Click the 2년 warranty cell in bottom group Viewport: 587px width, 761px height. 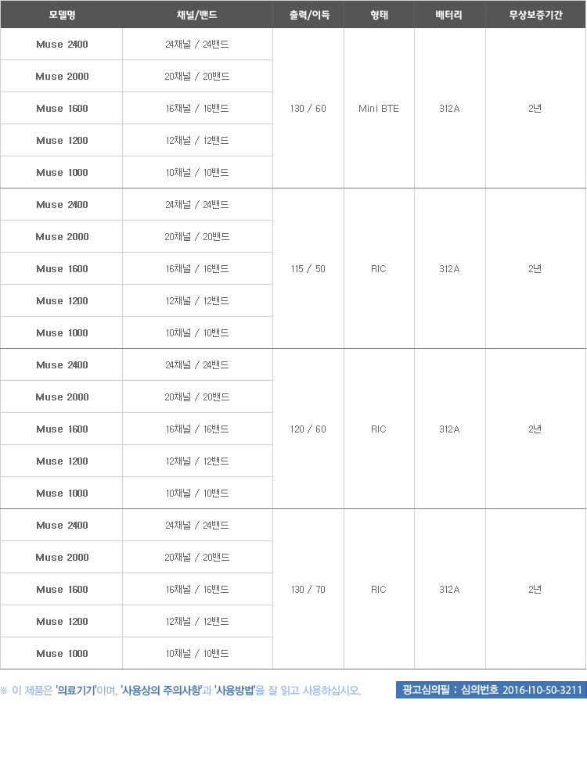tap(535, 589)
